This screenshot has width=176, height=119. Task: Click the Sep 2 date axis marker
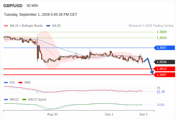[143, 114]
